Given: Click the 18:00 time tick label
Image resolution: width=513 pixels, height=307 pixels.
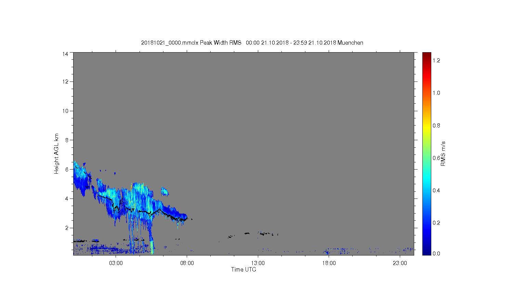Looking at the screenshot, I should (329, 263).
